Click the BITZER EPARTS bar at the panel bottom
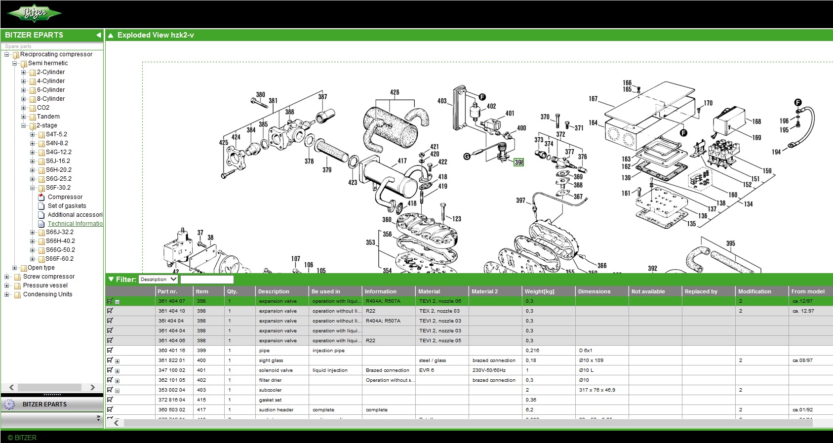 [x=52, y=404]
